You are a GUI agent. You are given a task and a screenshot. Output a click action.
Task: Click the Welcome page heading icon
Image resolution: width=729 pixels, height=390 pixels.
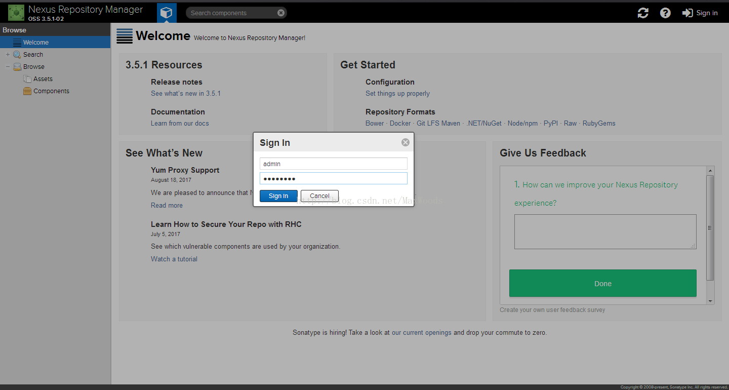125,36
